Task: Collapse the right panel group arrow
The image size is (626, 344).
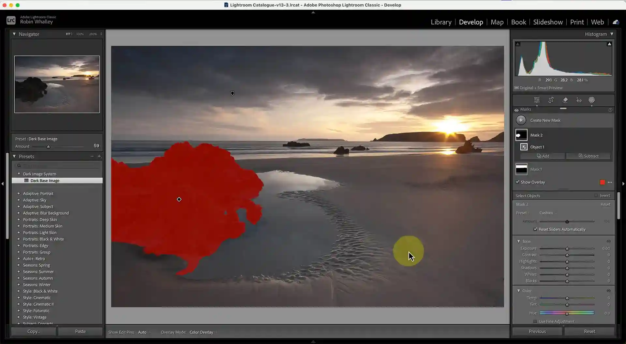Action: tap(623, 184)
